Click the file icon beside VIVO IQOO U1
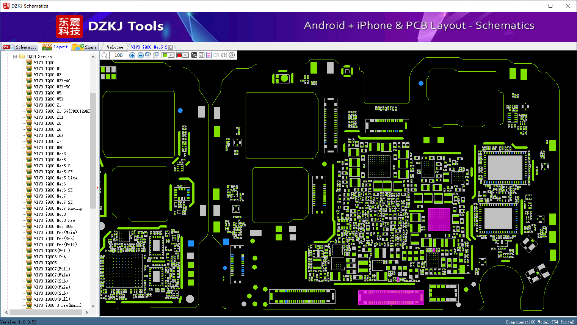577x325 pixels. tap(29, 69)
